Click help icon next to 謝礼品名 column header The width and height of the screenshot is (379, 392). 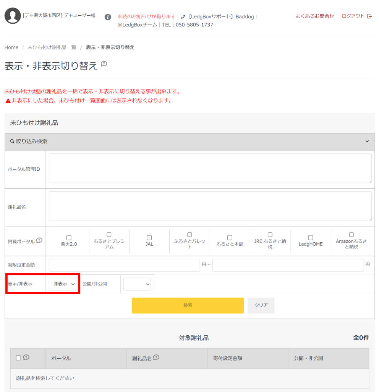pos(156,358)
